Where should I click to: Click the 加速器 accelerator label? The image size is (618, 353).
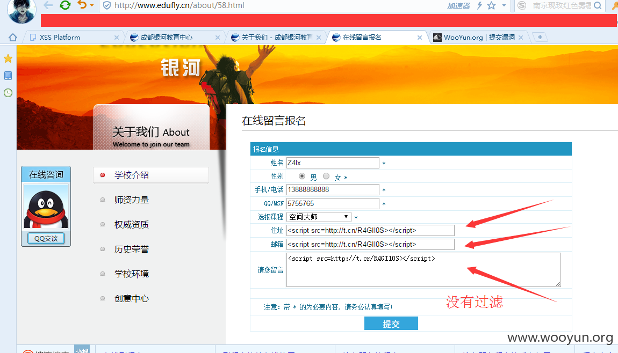tap(458, 5)
